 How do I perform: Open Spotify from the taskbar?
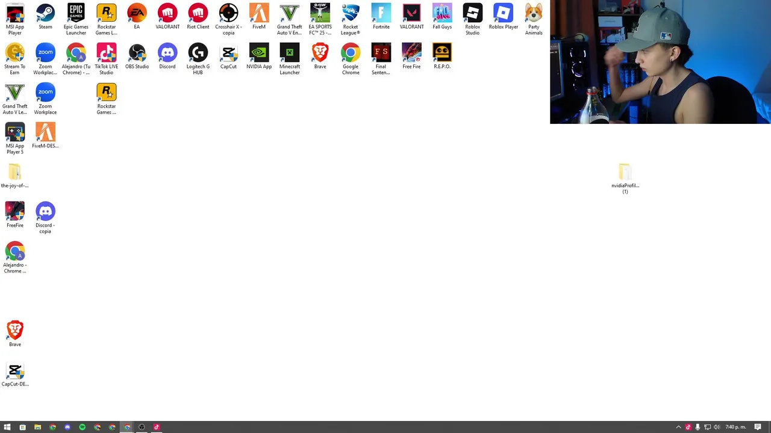83,427
